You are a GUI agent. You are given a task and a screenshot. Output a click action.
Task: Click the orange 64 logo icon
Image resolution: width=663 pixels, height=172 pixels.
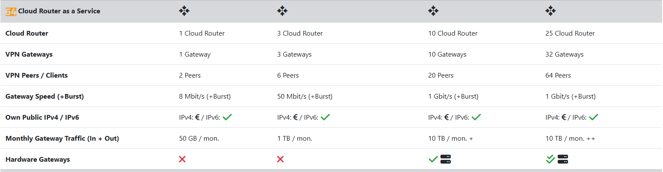[11, 11]
